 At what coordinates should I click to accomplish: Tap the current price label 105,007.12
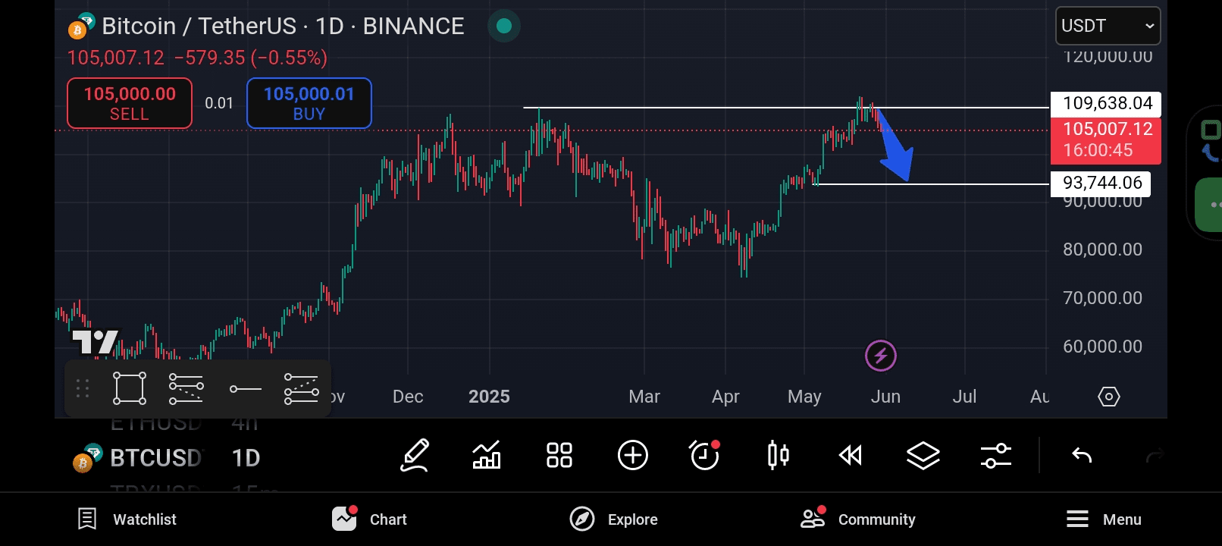pyautogui.click(x=1106, y=140)
